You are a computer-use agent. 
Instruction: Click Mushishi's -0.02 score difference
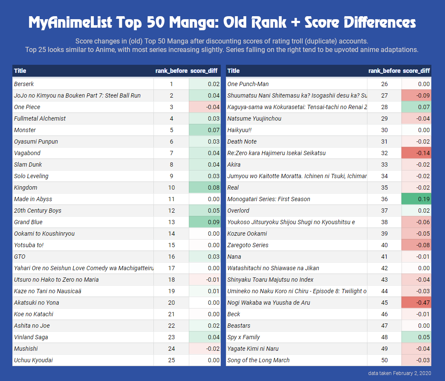205,349
